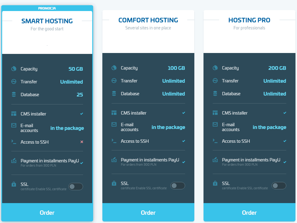This screenshot has height=223, width=297.
Task: Click the SSH terminal icon in Comfort Hosting
Action: tap(114, 141)
